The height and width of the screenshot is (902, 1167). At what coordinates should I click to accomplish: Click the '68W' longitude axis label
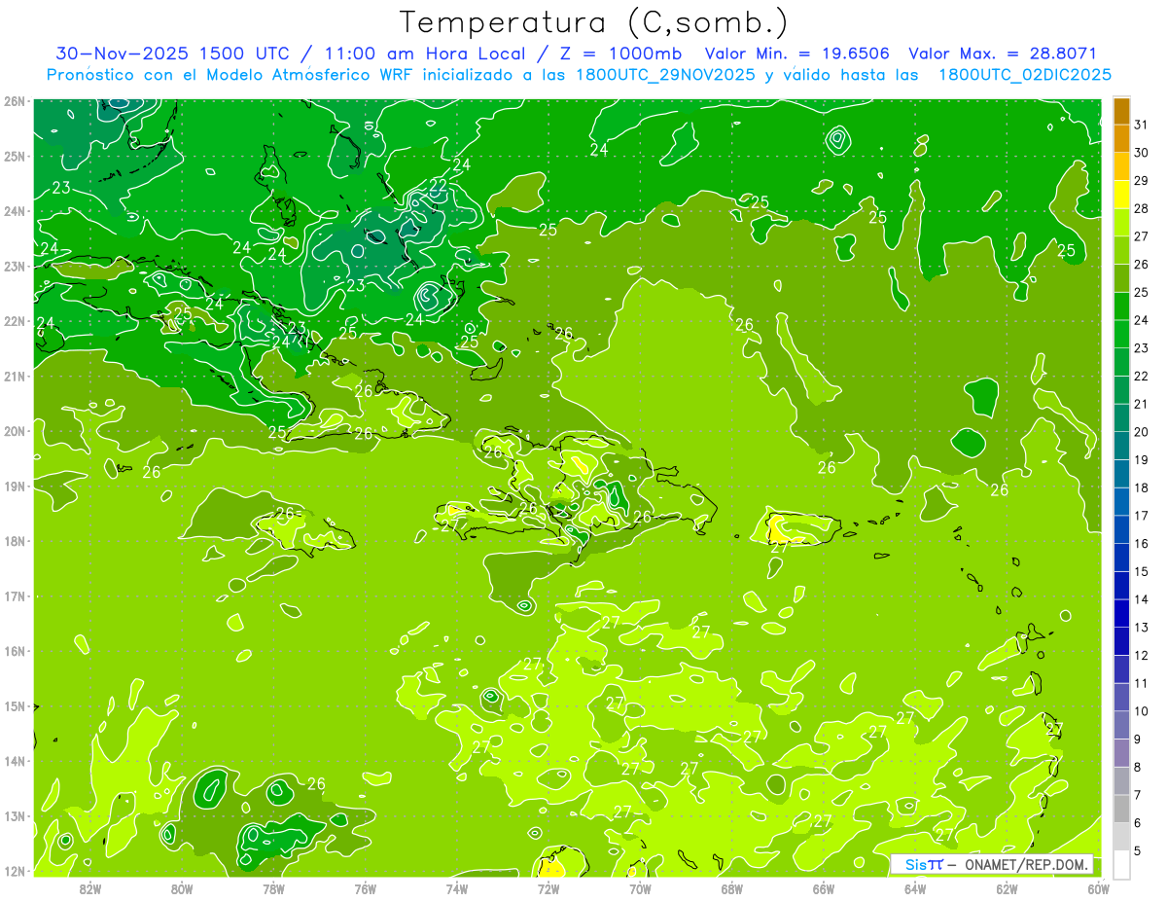point(732,887)
